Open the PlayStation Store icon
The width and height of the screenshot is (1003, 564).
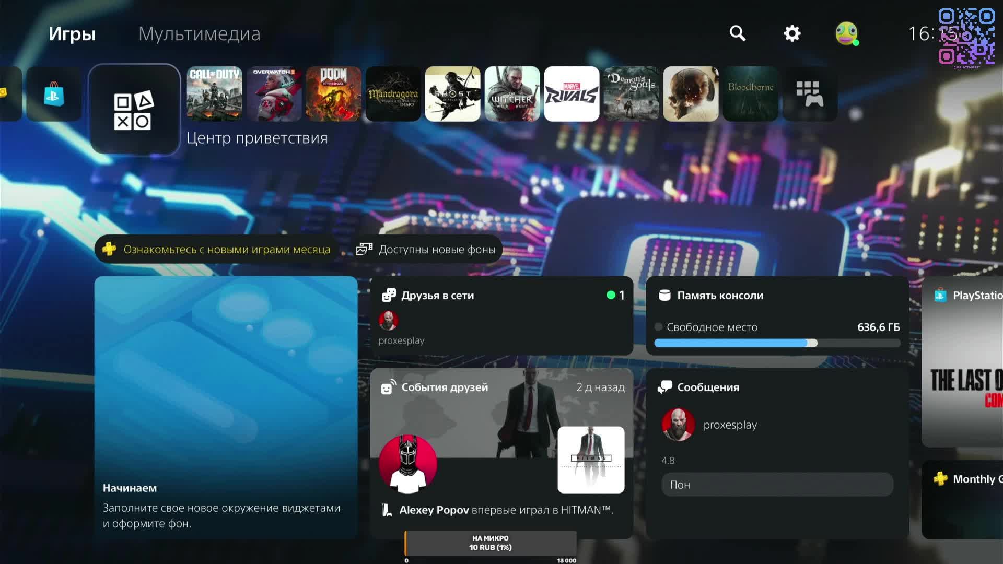54,94
